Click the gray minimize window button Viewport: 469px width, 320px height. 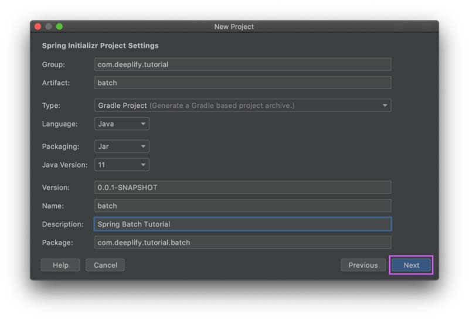pos(49,27)
